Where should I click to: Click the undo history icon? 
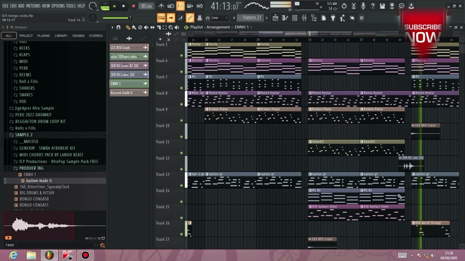[x=344, y=6]
